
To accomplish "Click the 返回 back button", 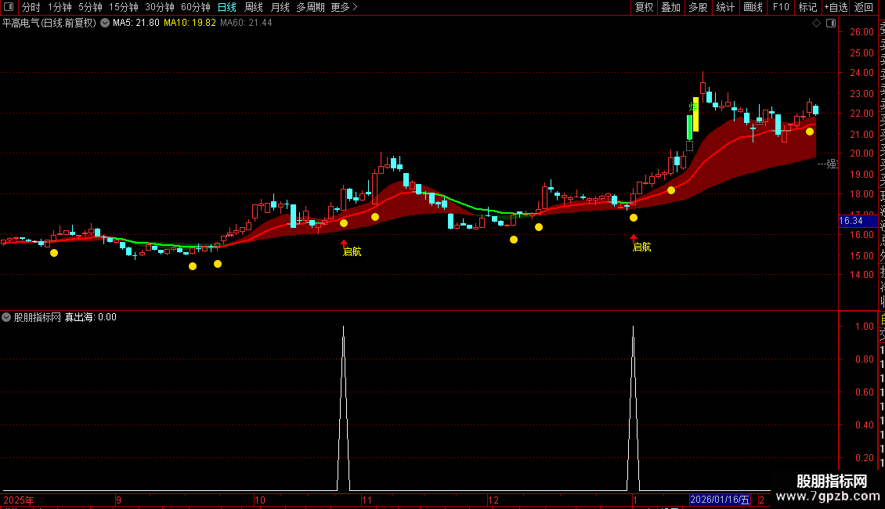I will click(x=864, y=7).
